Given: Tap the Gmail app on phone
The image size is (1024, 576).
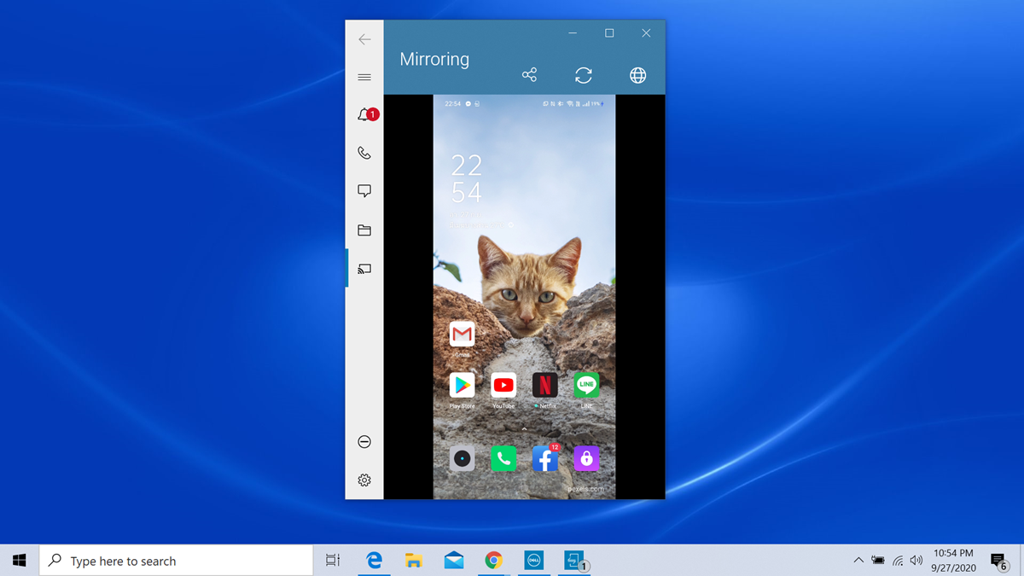Looking at the screenshot, I should coord(462,334).
